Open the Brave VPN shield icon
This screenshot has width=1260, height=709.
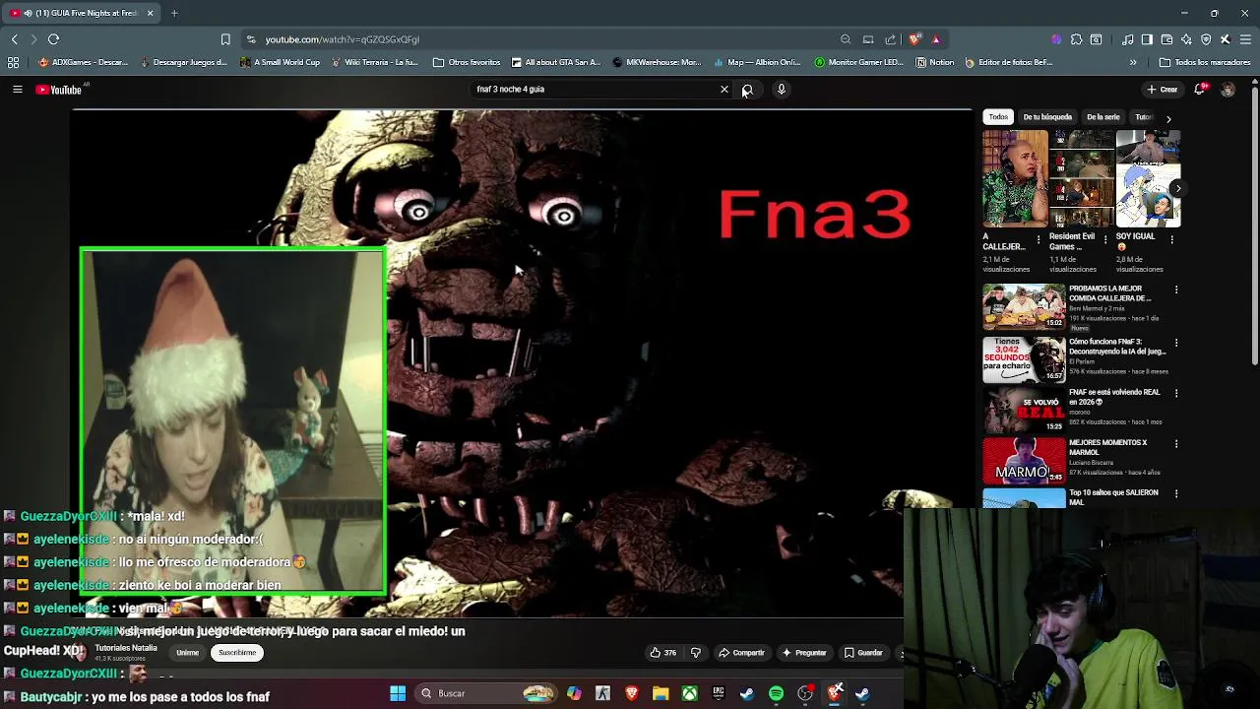pyautogui.click(x=1206, y=39)
